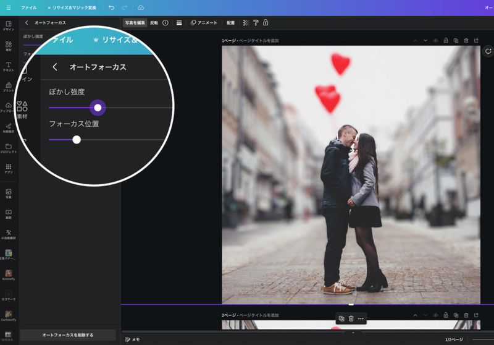This screenshot has width=494, height=345.
Task: Open the アプリ apps panel
Action: click(9, 169)
